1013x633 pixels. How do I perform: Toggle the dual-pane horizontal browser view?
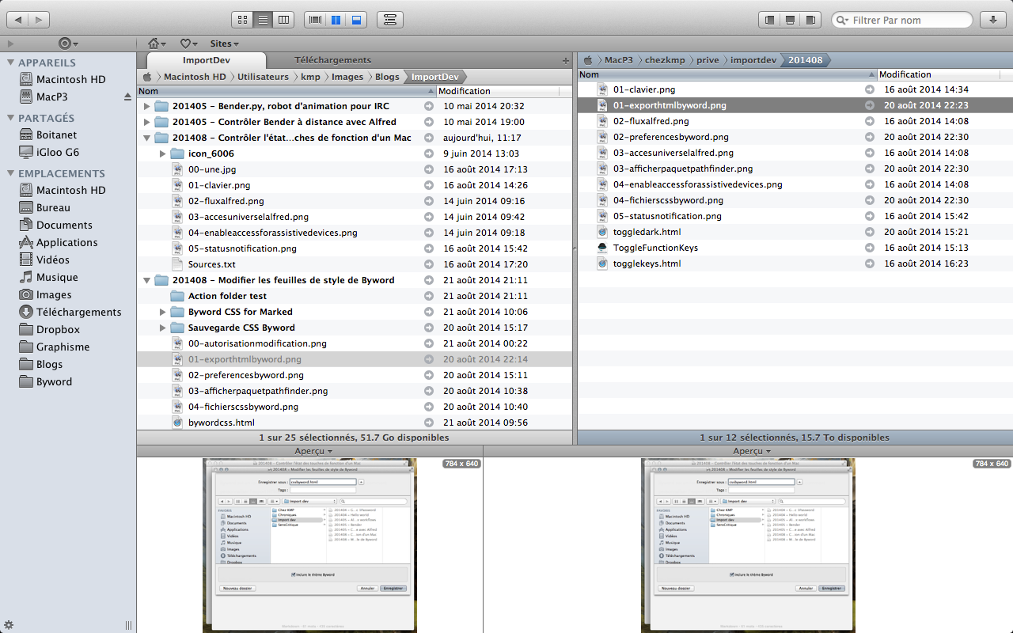pyautogui.click(x=356, y=20)
